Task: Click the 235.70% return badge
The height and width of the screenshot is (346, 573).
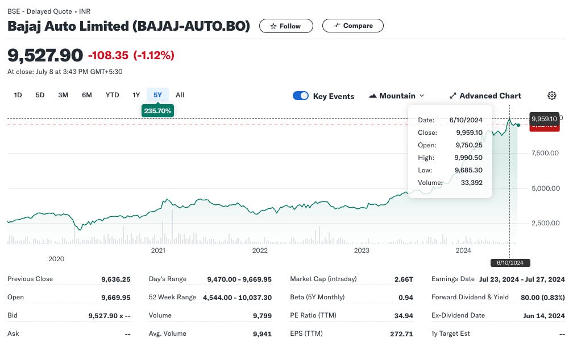Action: [157, 111]
